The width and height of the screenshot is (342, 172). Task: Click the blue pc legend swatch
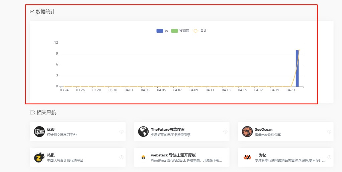click(160, 31)
